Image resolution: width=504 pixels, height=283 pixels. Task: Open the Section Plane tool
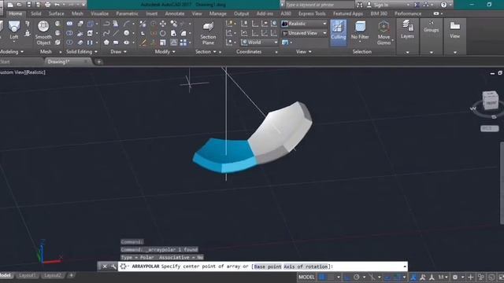tap(208, 33)
